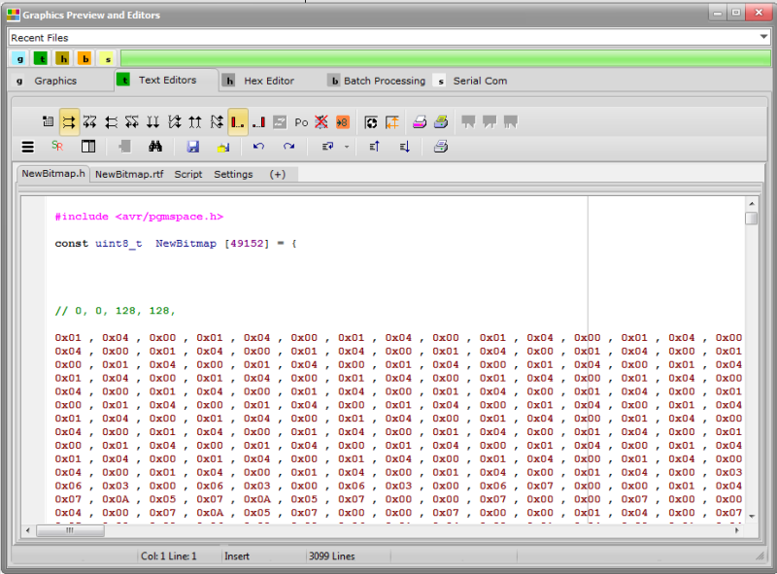Click the first grey flag icon
This screenshot has width=777, height=574.
(x=468, y=122)
